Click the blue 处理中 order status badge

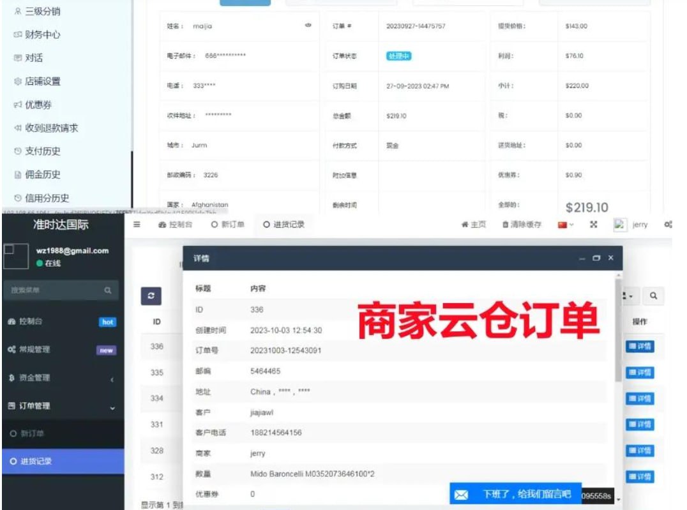(398, 56)
